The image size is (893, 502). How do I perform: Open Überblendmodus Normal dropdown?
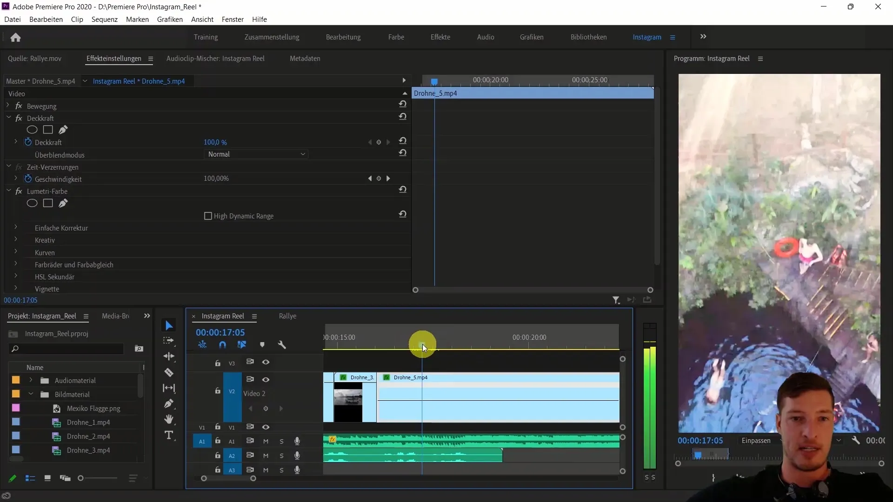[256, 154]
